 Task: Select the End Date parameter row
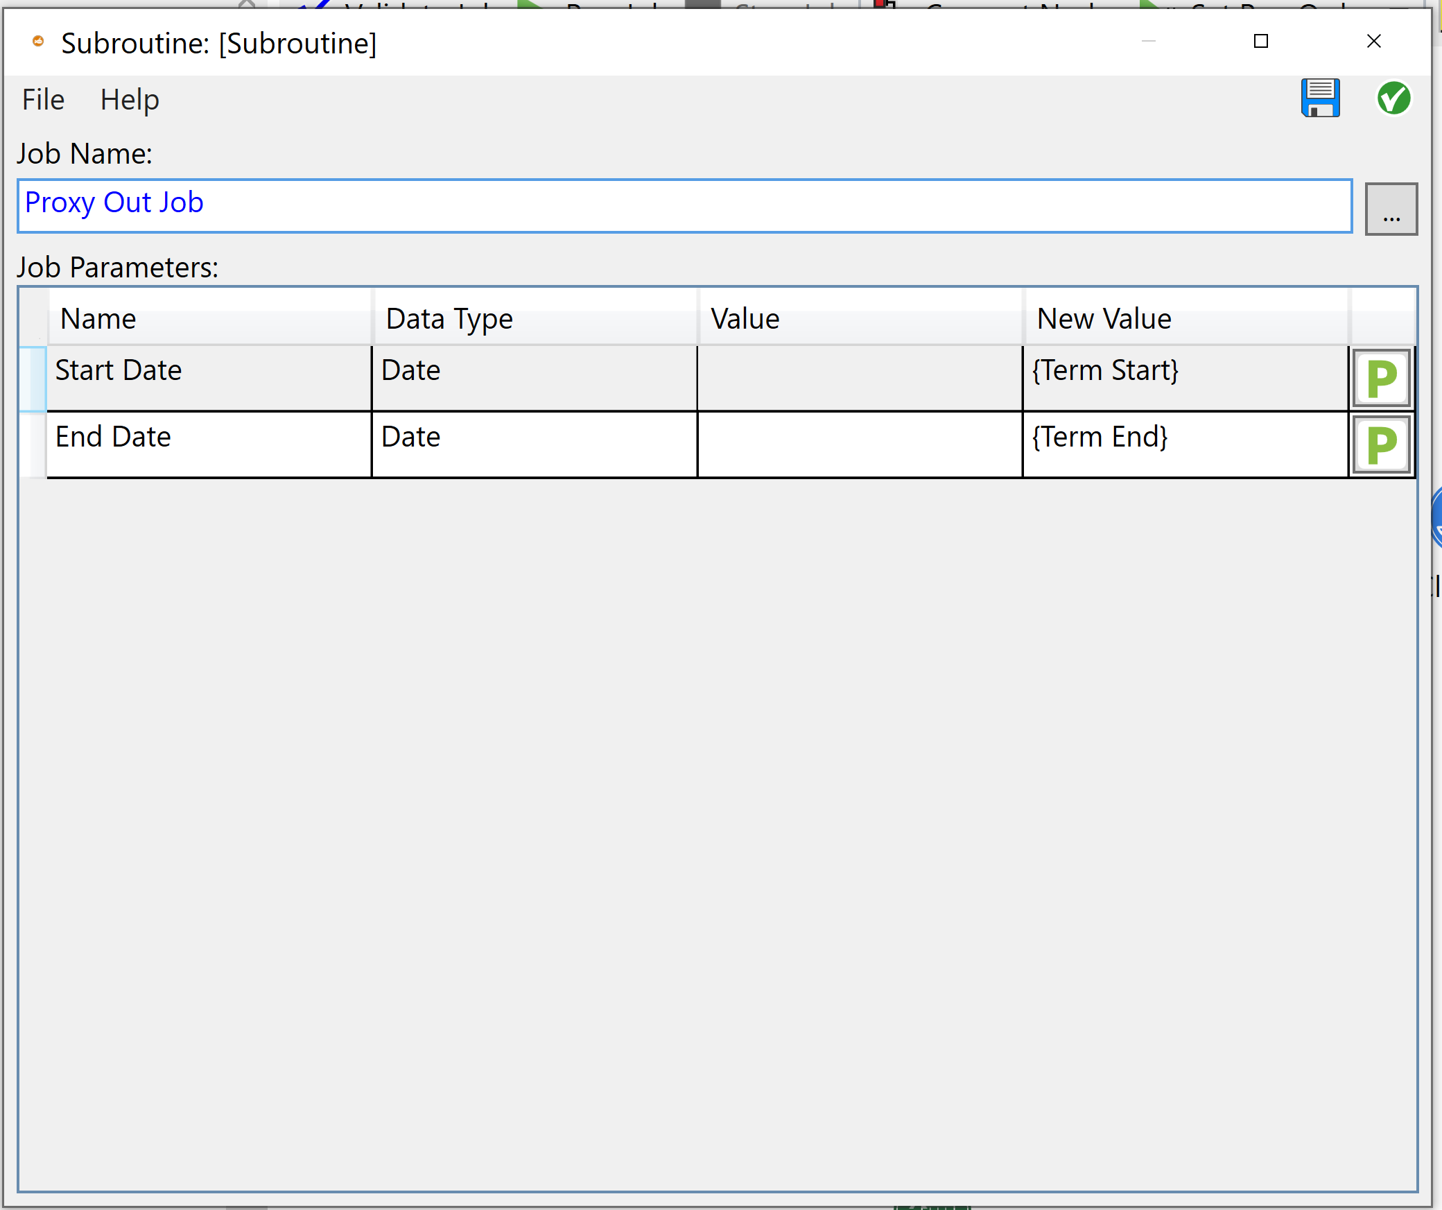coord(208,444)
